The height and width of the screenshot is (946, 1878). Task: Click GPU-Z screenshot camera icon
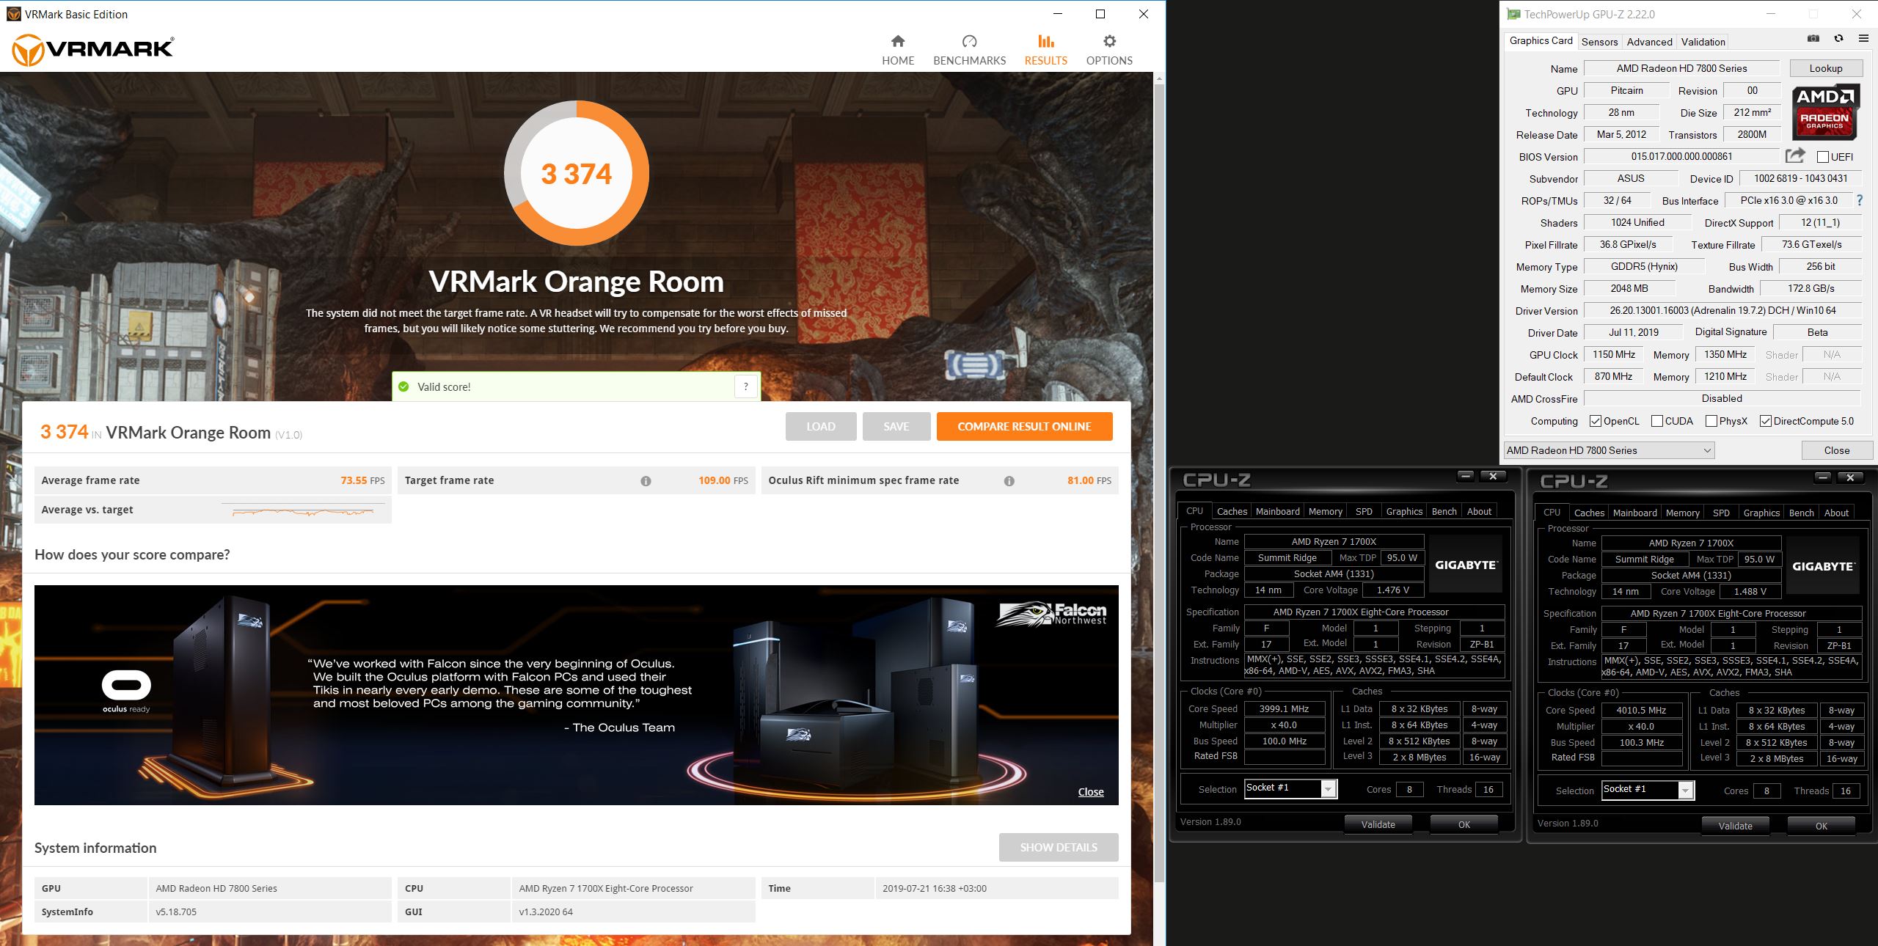[x=1813, y=39]
